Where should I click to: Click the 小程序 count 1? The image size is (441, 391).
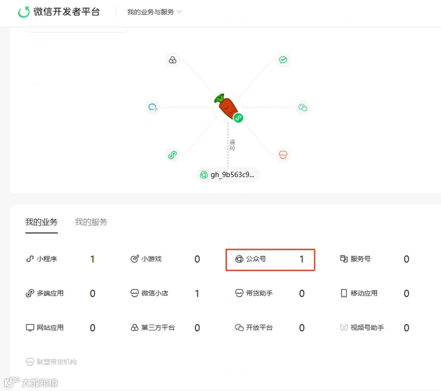pos(92,259)
